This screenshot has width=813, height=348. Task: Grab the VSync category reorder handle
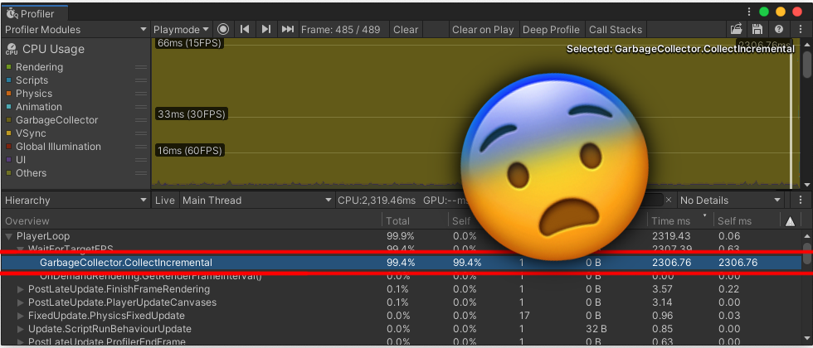click(x=140, y=133)
